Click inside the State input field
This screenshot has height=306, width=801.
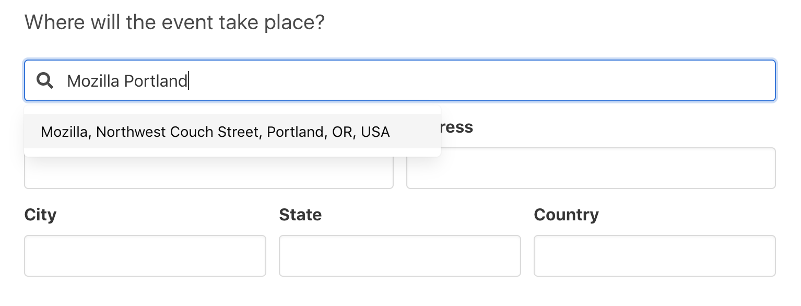[400, 256]
